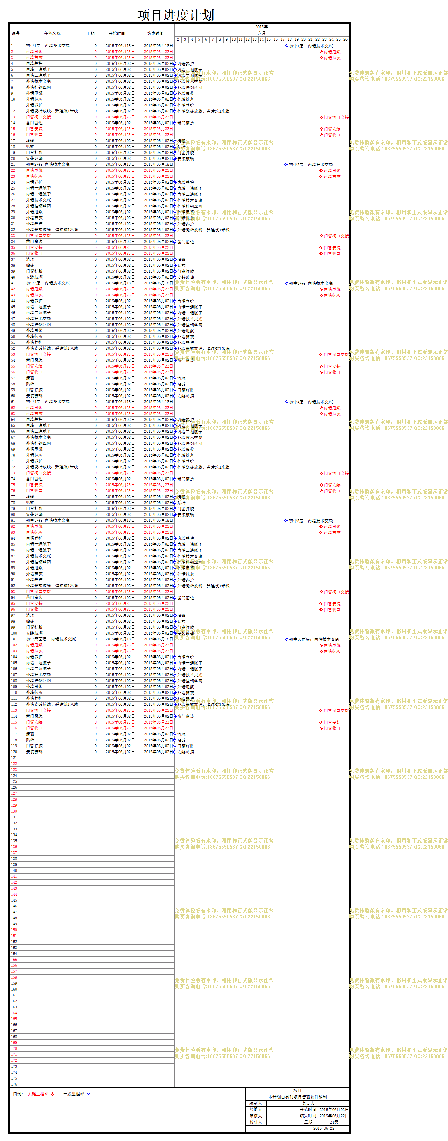Click row number 176 in the 编号 column
The width and height of the screenshot is (448, 1141).
click(14, 1084)
